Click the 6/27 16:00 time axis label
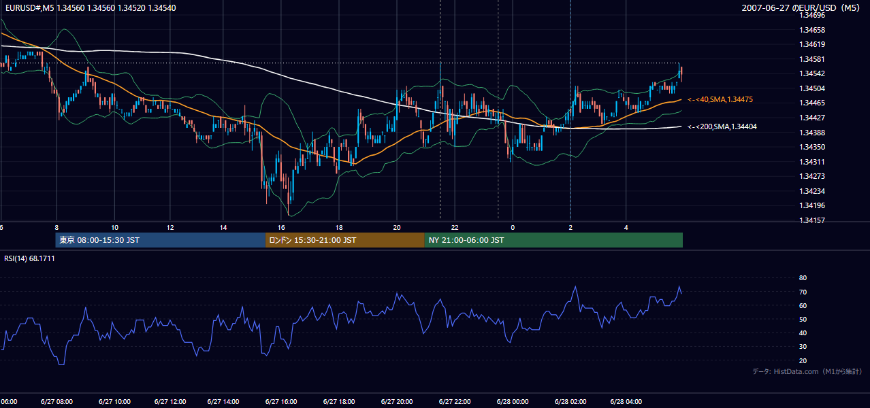The height and width of the screenshot is (408, 870). point(281,401)
